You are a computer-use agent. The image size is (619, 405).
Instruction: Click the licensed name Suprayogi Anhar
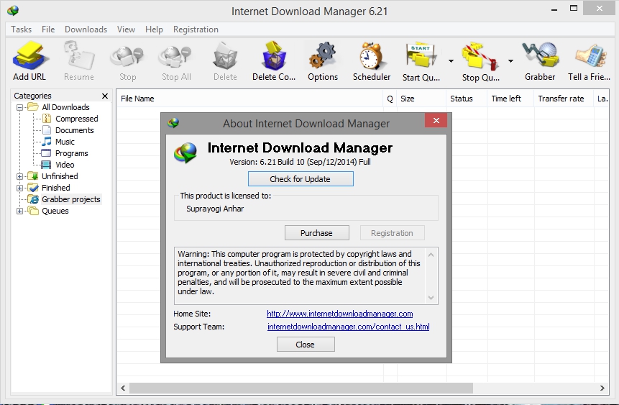pyautogui.click(x=215, y=209)
